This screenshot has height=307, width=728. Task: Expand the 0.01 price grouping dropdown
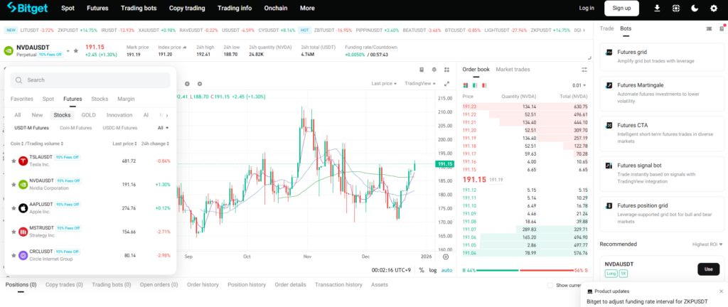pyautogui.click(x=579, y=85)
